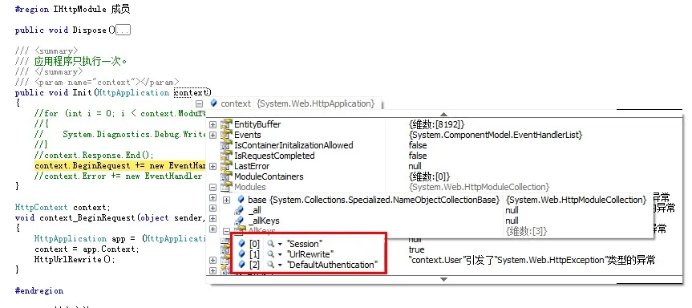This screenshot has width=692, height=308.
Task: Open visualizer magnifier for "Session" entry
Action: click(270, 244)
